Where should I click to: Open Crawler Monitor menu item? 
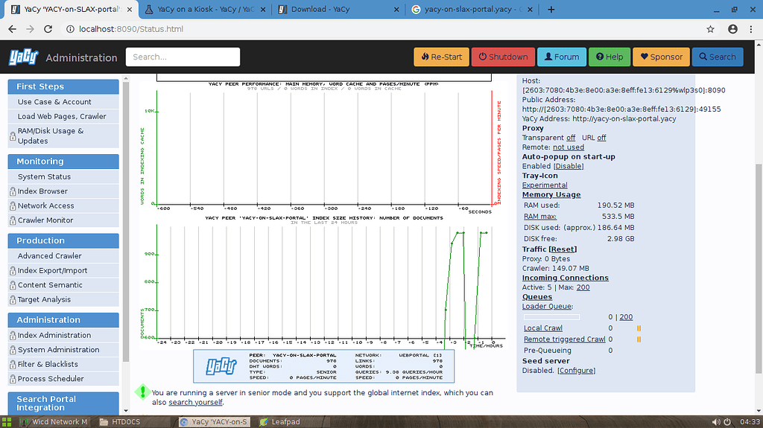(63, 220)
